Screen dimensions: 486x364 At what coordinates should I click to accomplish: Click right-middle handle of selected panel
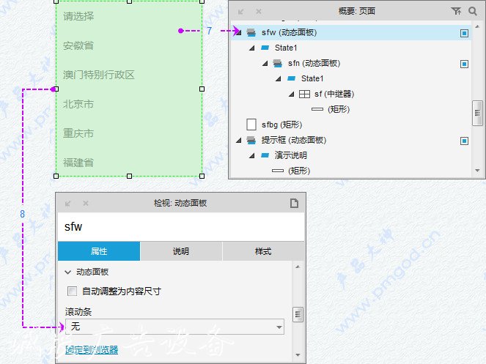pos(202,89)
